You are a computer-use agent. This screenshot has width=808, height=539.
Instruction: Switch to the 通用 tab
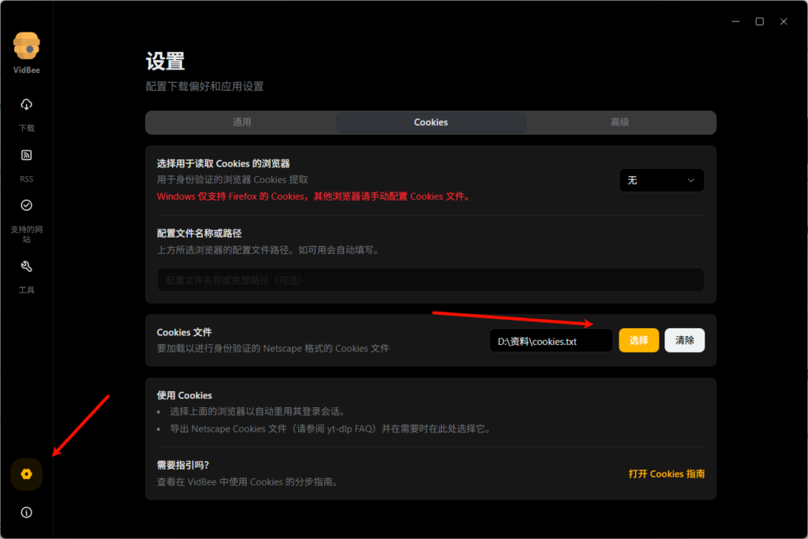pos(240,122)
